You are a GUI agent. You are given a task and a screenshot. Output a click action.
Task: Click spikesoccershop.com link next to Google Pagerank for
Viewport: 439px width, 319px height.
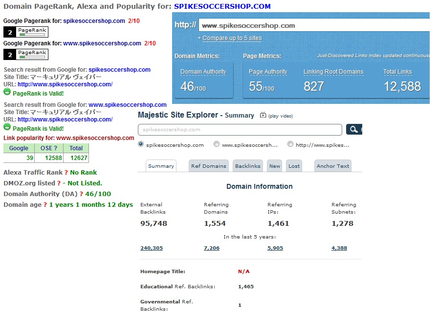(x=94, y=20)
